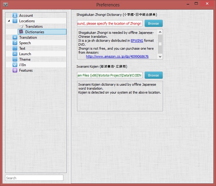The width and height of the screenshot is (216, 186).
Task: Click the Launch app icon
Action: coord(15,54)
